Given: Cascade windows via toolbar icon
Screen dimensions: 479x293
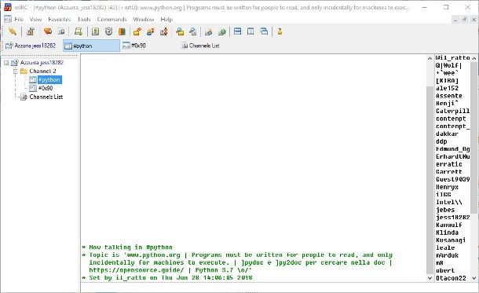Looking at the screenshot, I should (264, 31).
